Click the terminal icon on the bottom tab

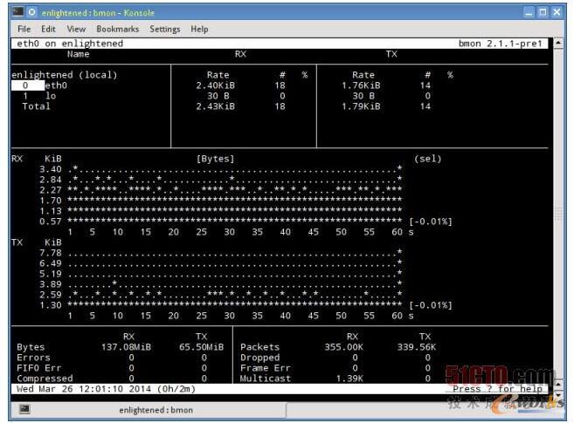24,410
